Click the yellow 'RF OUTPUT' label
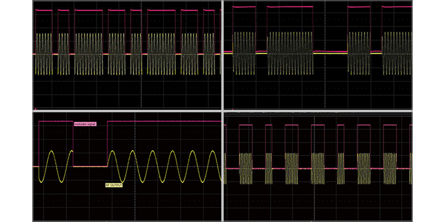The image size is (445, 222). pyautogui.click(x=113, y=185)
